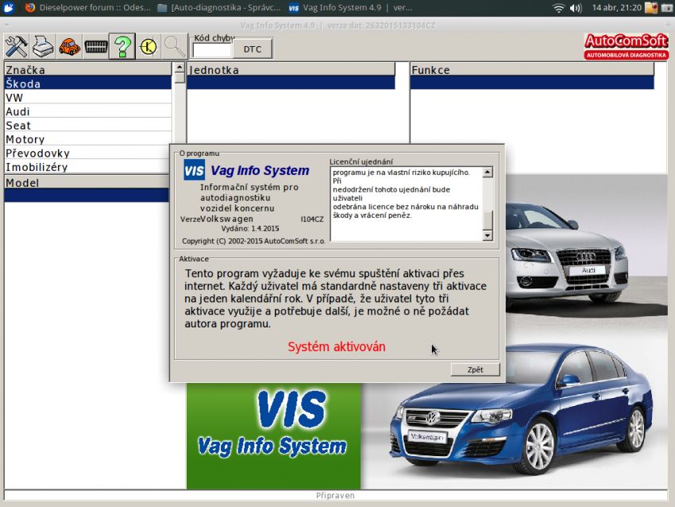Click the Jednotka column header
Image resolution: width=675 pixels, height=507 pixels.
click(291, 69)
